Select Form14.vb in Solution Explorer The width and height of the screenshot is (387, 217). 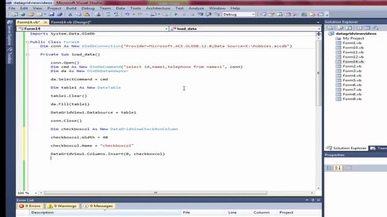tap(353, 61)
